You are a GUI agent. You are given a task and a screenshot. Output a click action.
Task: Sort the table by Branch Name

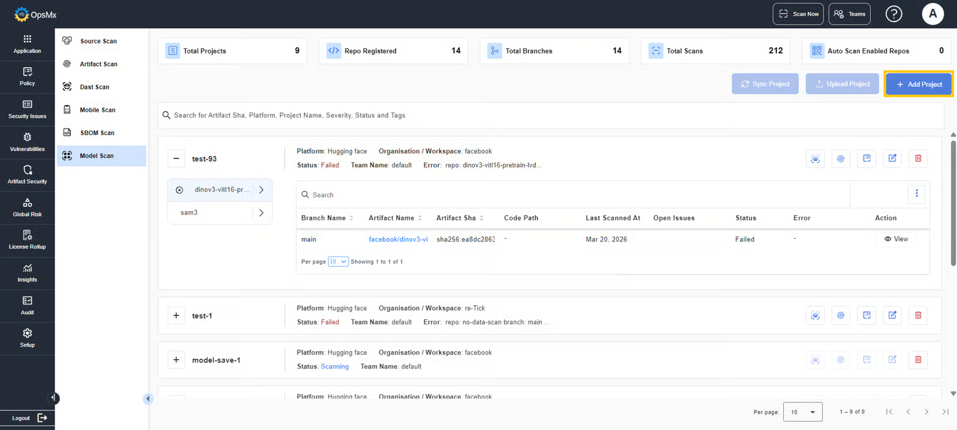(327, 218)
